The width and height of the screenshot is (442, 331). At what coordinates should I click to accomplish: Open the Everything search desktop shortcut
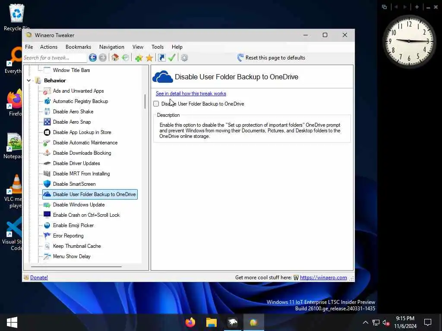13,60
